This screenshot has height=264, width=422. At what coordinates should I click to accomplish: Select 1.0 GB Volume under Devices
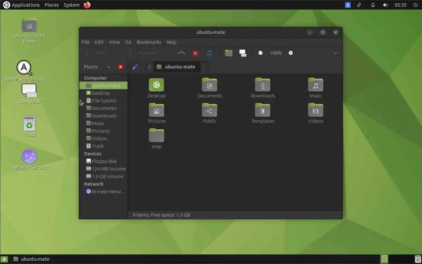104,177
